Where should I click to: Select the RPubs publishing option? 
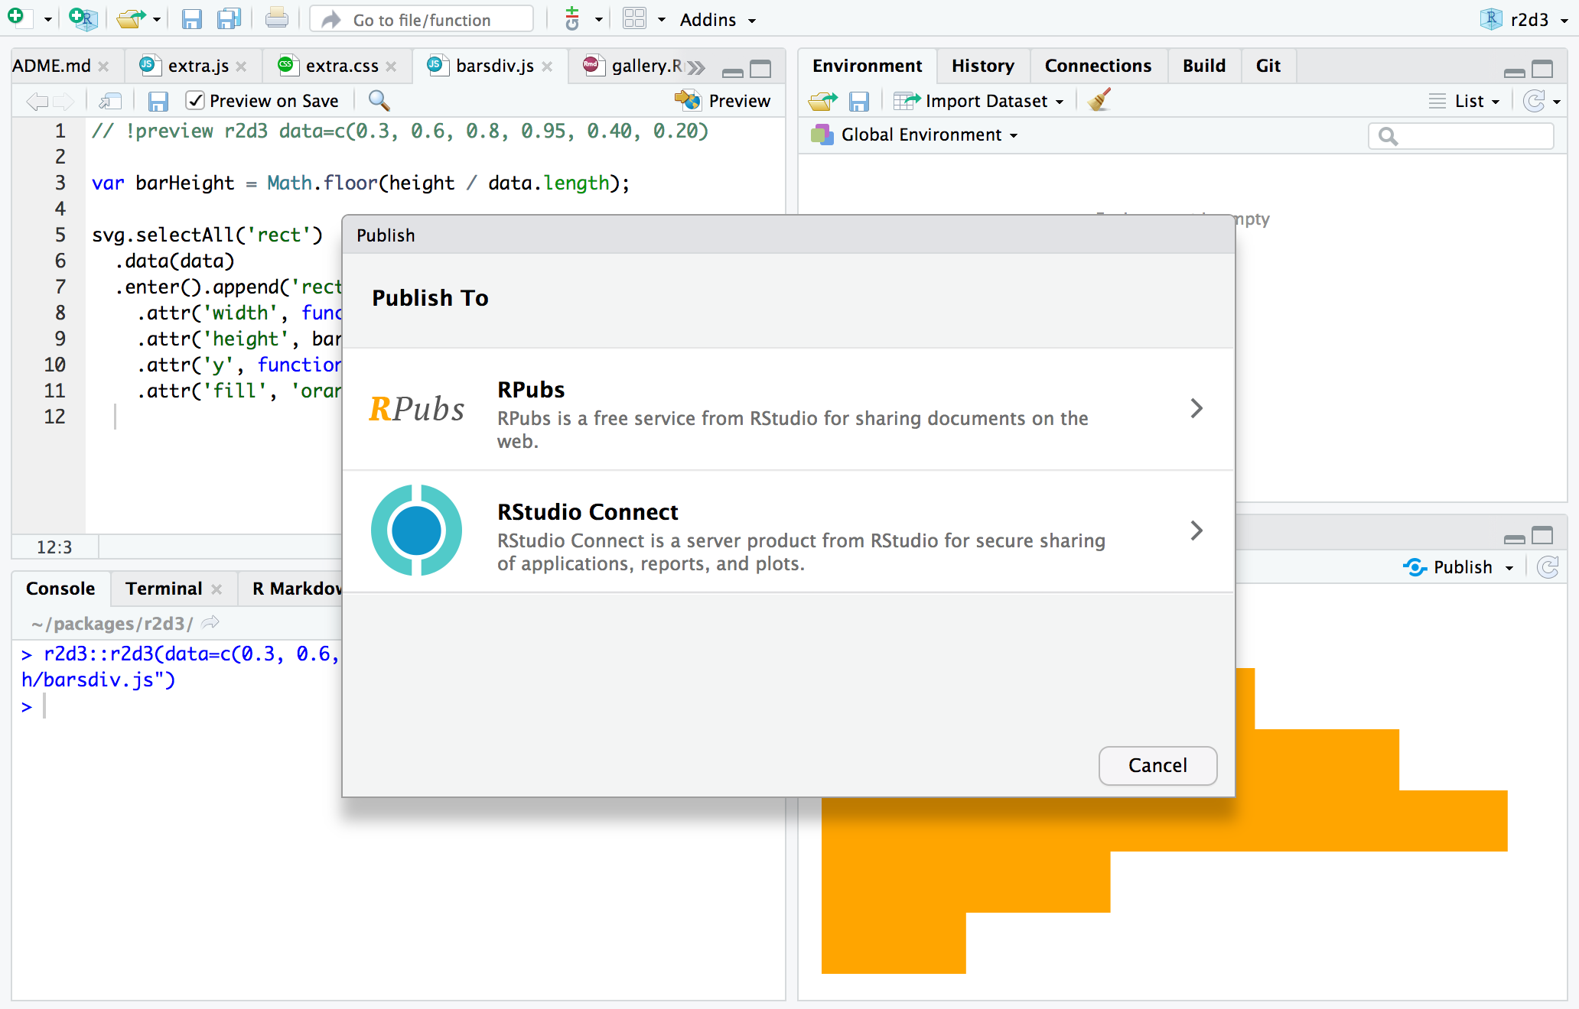pos(788,409)
